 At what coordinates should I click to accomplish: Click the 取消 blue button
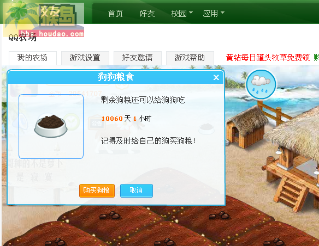click(x=137, y=190)
